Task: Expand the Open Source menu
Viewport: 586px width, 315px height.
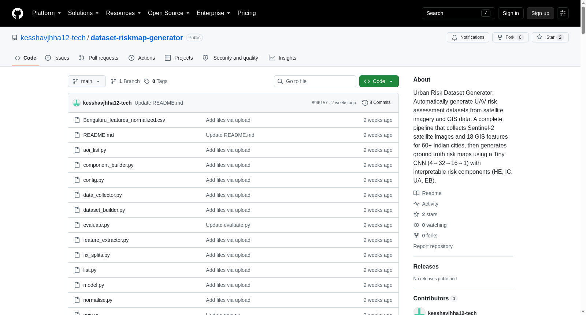Action: [169, 13]
